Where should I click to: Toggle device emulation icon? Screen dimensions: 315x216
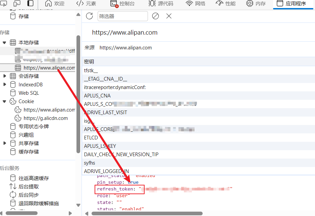(17, 3)
